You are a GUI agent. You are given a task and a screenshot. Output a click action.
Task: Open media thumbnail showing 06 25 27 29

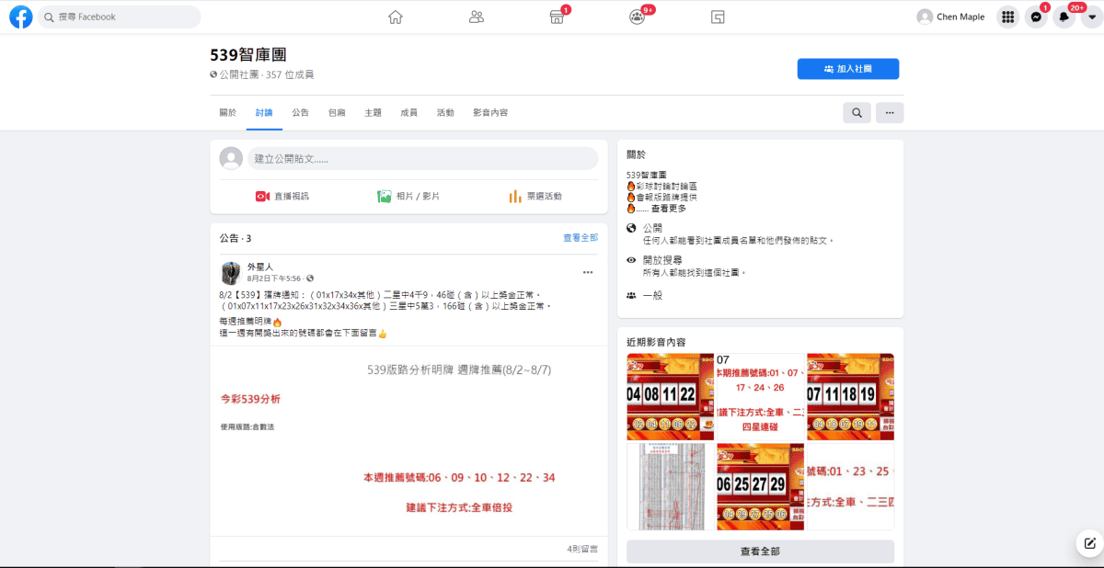coord(760,486)
